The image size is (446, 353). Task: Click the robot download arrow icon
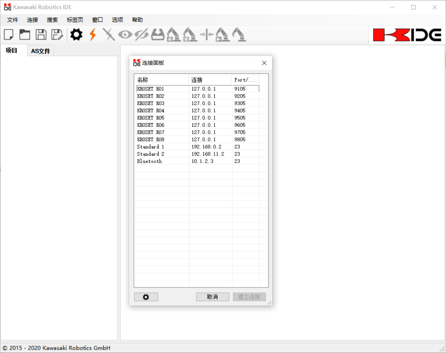[x=173, y=35]
